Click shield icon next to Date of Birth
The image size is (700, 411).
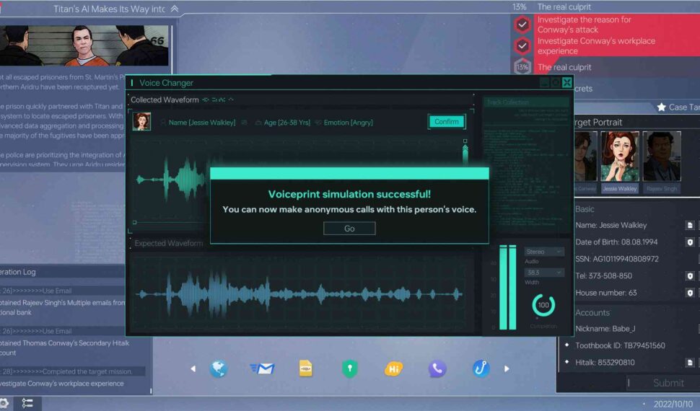(690, 242)
